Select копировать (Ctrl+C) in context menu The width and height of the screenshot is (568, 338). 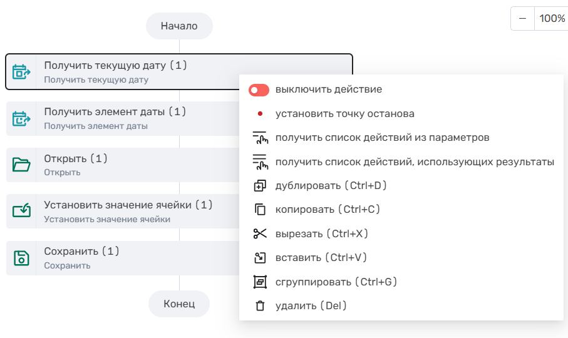click(x=328, y=209)
